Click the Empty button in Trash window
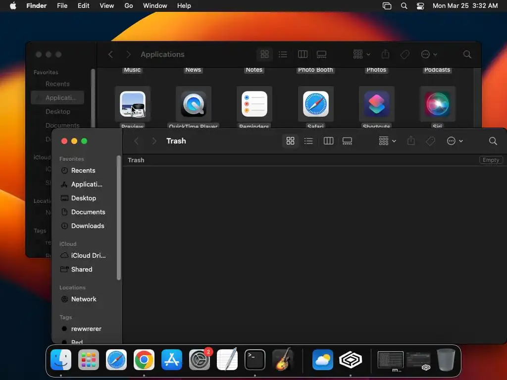The width and height of the screenshot is (507, 380). click(491, 160)
